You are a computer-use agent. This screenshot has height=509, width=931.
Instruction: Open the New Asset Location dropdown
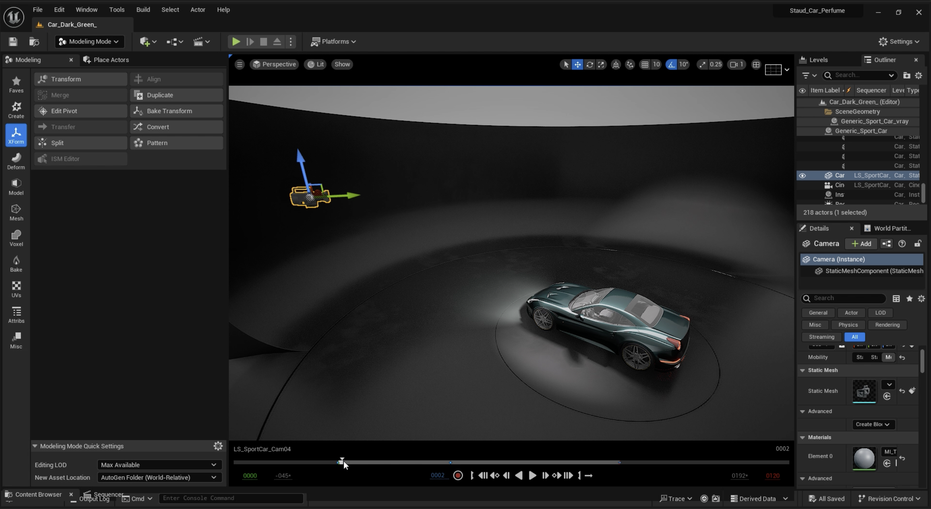pyautogui.click(x=159, y=477)
